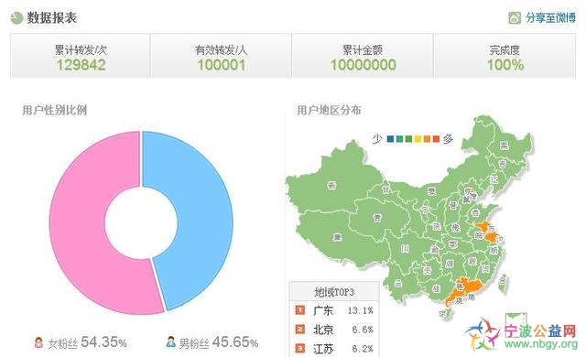Select the 累计转发/次 stat box
The height and width of the screenshot is (357, 586).
[81, 56]
